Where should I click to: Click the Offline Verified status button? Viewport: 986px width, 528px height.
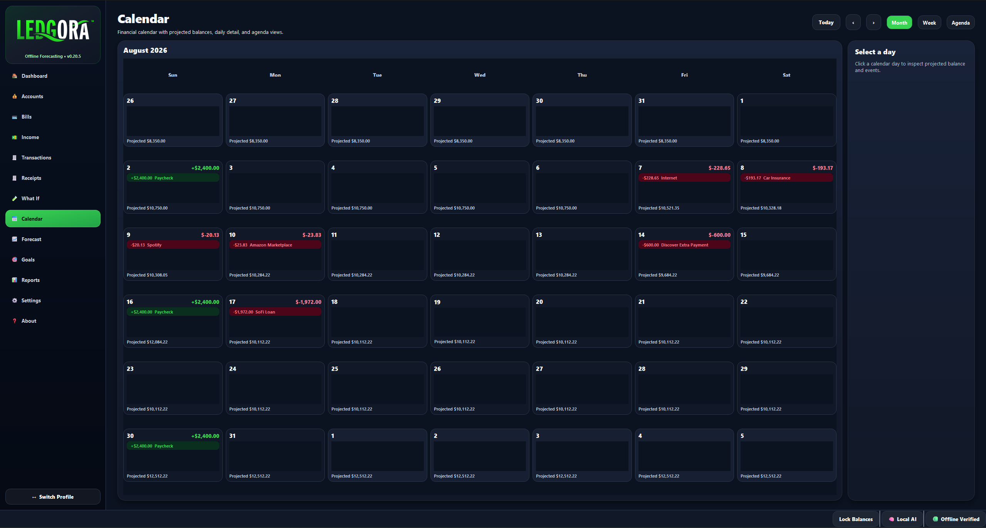(x=956, y=519)
